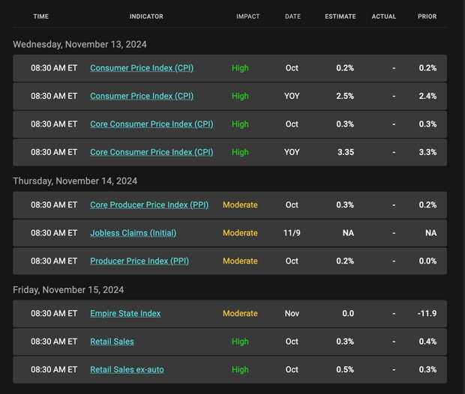
Task: Open the Core Consumer Price Index (CPI) Oct link
Action: (x=151, y=124)
